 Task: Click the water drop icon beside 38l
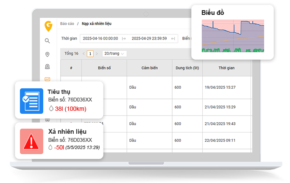point(51,109)
